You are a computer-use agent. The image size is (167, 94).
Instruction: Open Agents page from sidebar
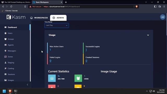(15, 45)
